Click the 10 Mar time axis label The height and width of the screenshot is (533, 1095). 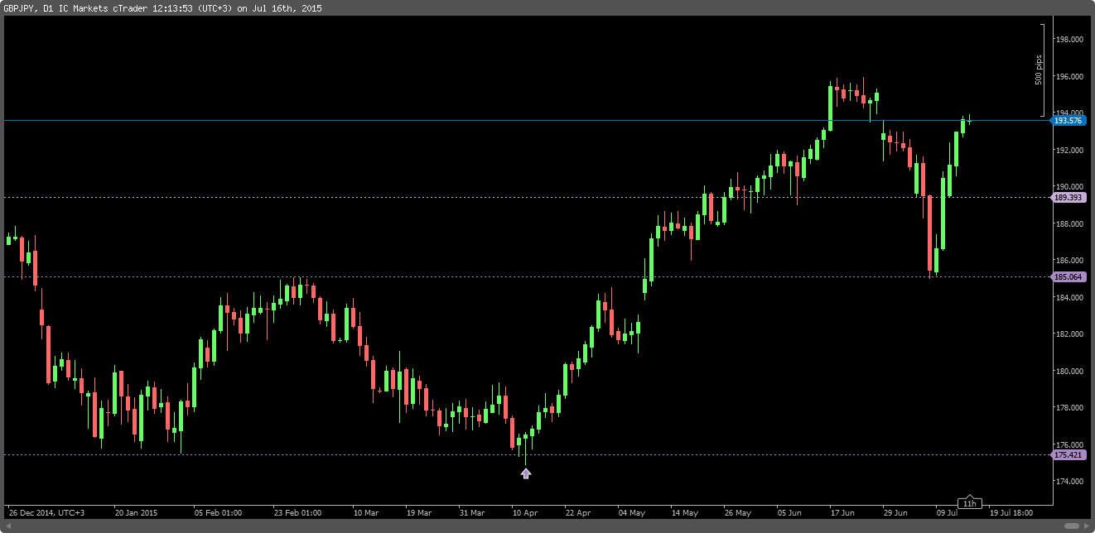pyautogui.click(x=365, y=512)
